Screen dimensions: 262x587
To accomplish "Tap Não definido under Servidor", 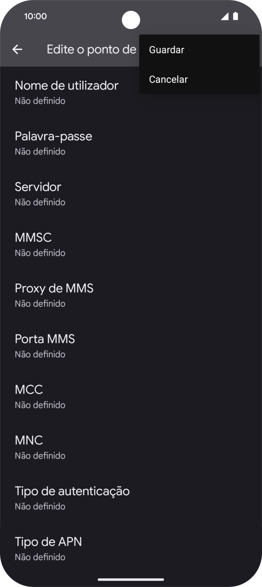I will [40, 202].
